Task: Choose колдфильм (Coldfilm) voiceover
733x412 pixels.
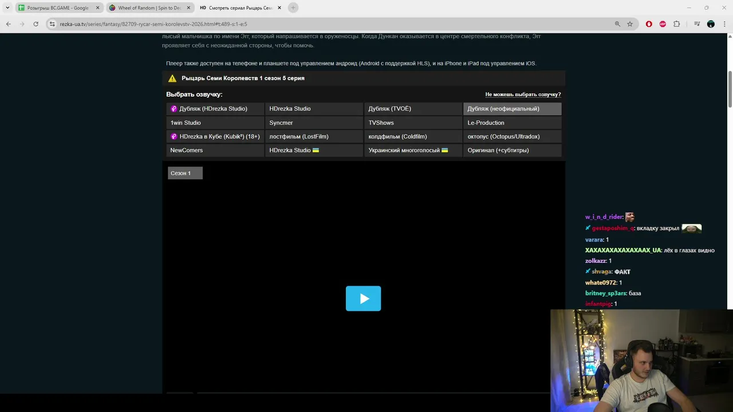Action: [413, 136]
